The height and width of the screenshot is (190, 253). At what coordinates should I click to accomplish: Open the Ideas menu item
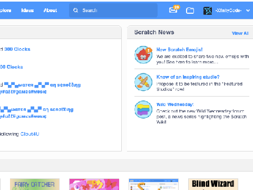[x=27, y=11]
